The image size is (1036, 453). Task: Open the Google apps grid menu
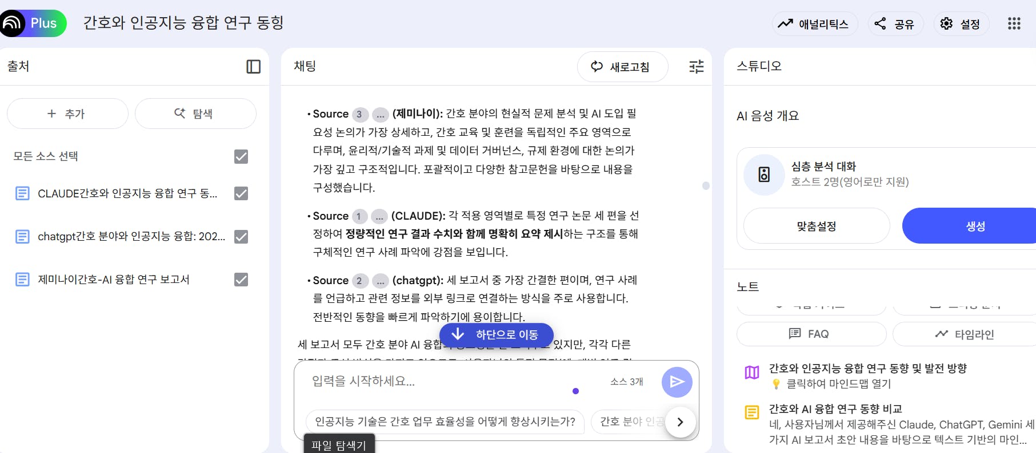[1014, 23]
